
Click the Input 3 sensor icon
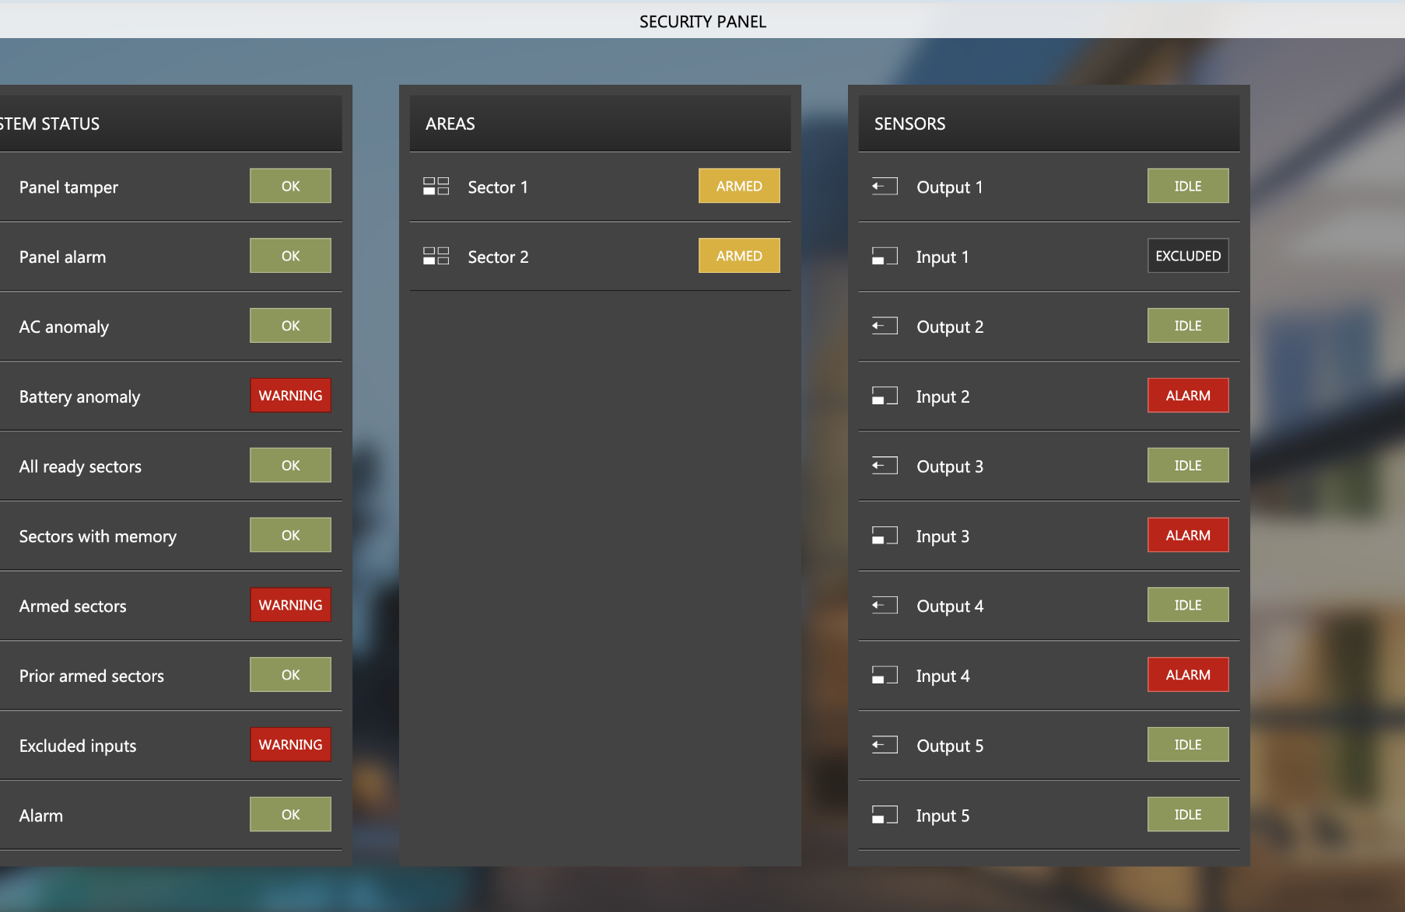(885, 536)
